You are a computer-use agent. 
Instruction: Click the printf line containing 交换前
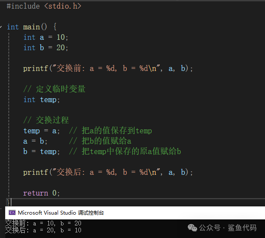point(108,68)
